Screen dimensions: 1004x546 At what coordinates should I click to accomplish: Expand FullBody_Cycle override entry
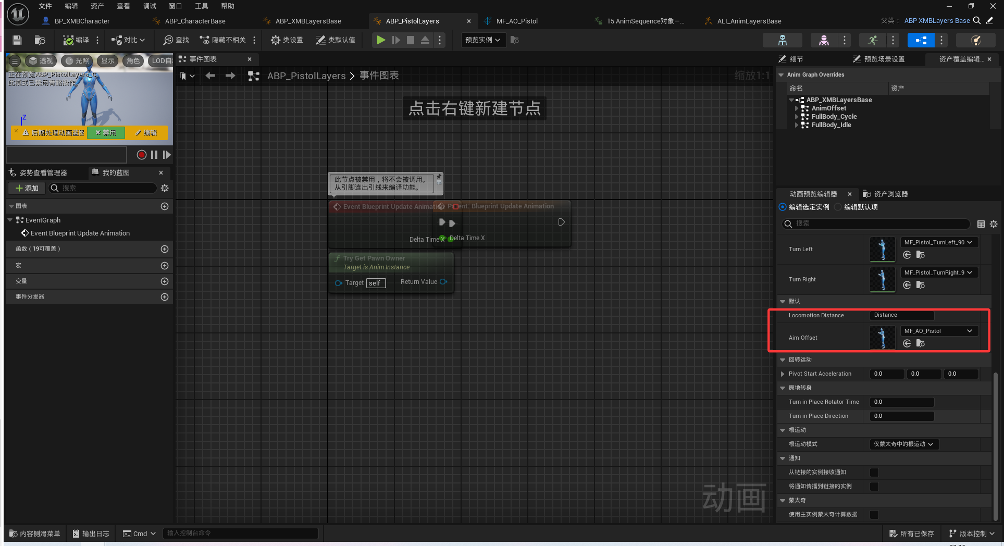pyautogui.click(x=797, y=117)
